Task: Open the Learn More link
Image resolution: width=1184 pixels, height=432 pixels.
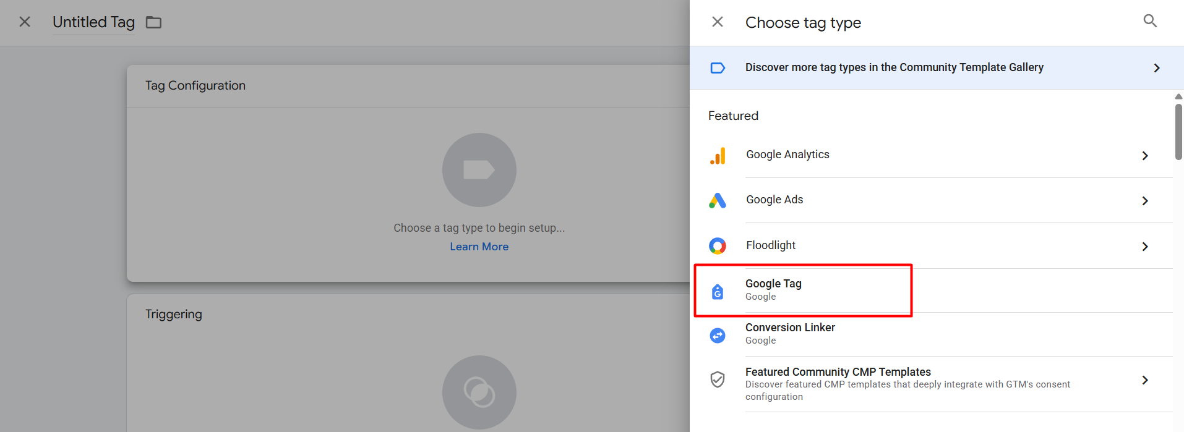Action: click(x=479, y=247)
